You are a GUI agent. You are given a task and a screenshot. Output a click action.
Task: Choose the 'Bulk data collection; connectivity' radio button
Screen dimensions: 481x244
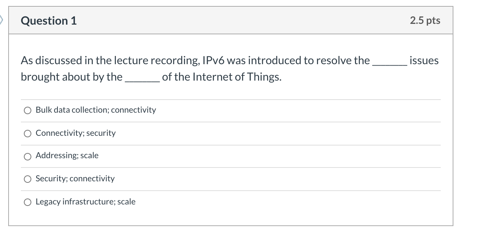point(27,110)
